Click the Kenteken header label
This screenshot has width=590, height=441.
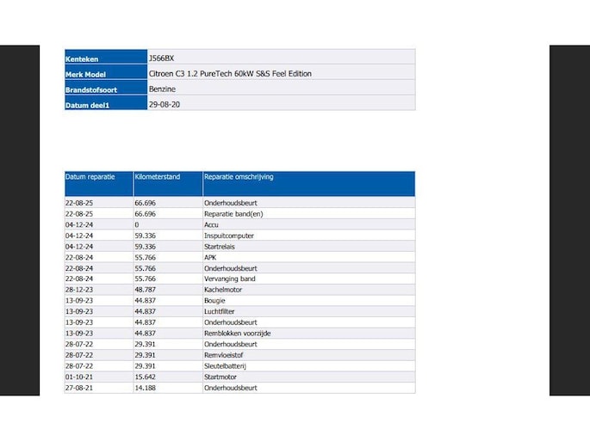81,59
